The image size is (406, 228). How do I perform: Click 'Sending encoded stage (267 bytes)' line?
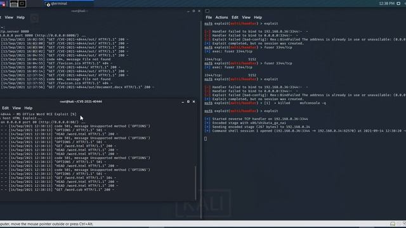tap(258, 127)
